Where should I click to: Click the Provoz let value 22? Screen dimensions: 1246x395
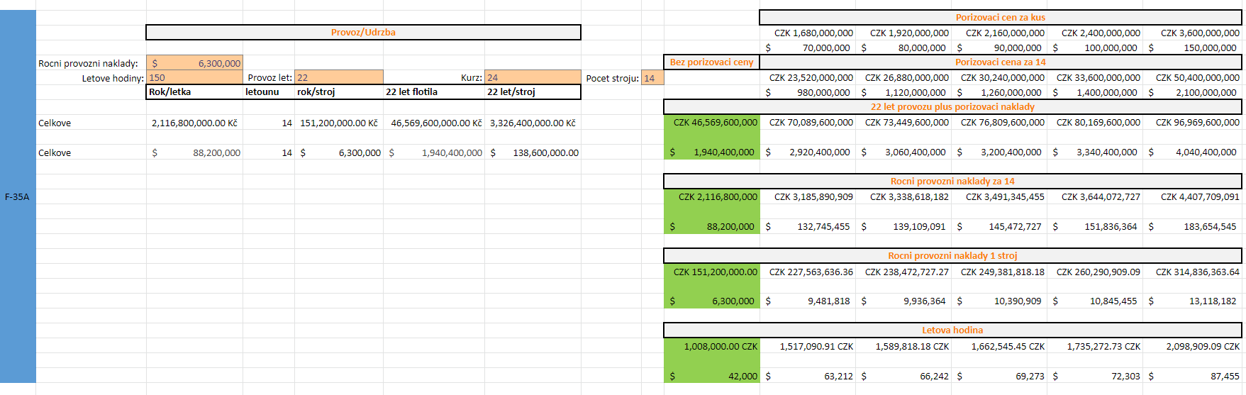[339, 78]
